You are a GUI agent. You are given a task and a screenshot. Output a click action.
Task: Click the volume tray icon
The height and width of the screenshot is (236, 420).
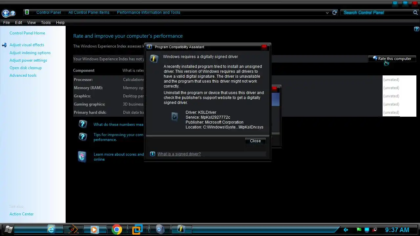[375, 230]
